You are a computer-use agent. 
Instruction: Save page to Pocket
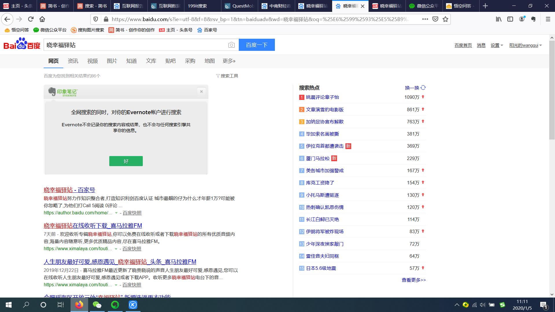(x=435, y=19)
